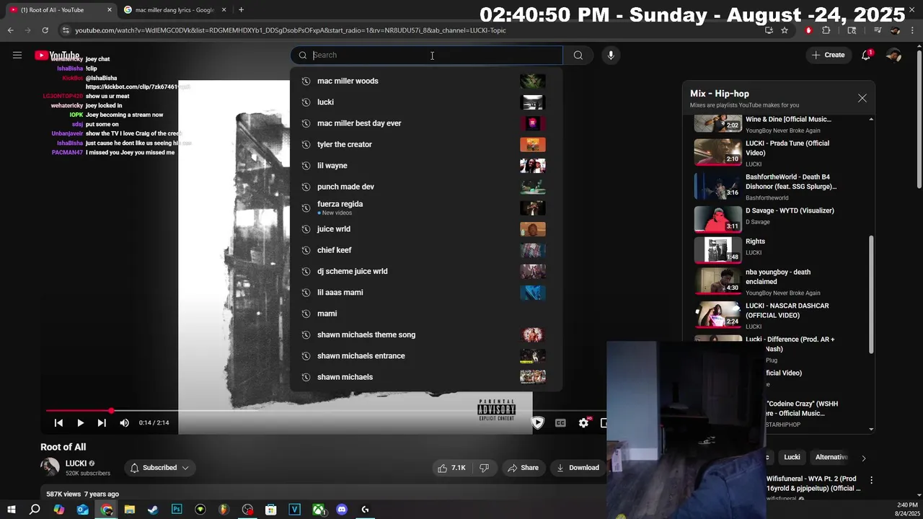Choose 'chief keef' suggestion

[425, 250]
